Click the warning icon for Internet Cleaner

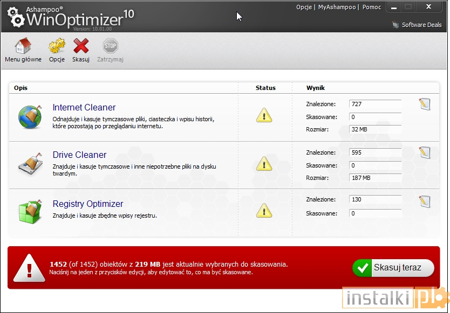264,115
